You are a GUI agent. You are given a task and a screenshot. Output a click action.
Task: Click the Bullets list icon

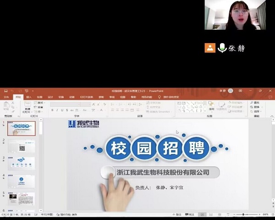coord(113,104)
